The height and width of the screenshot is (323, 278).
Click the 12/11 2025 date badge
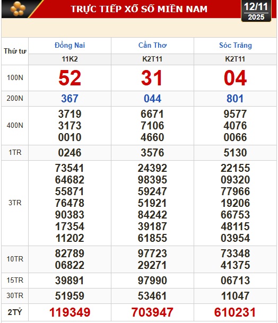point(256,11)
